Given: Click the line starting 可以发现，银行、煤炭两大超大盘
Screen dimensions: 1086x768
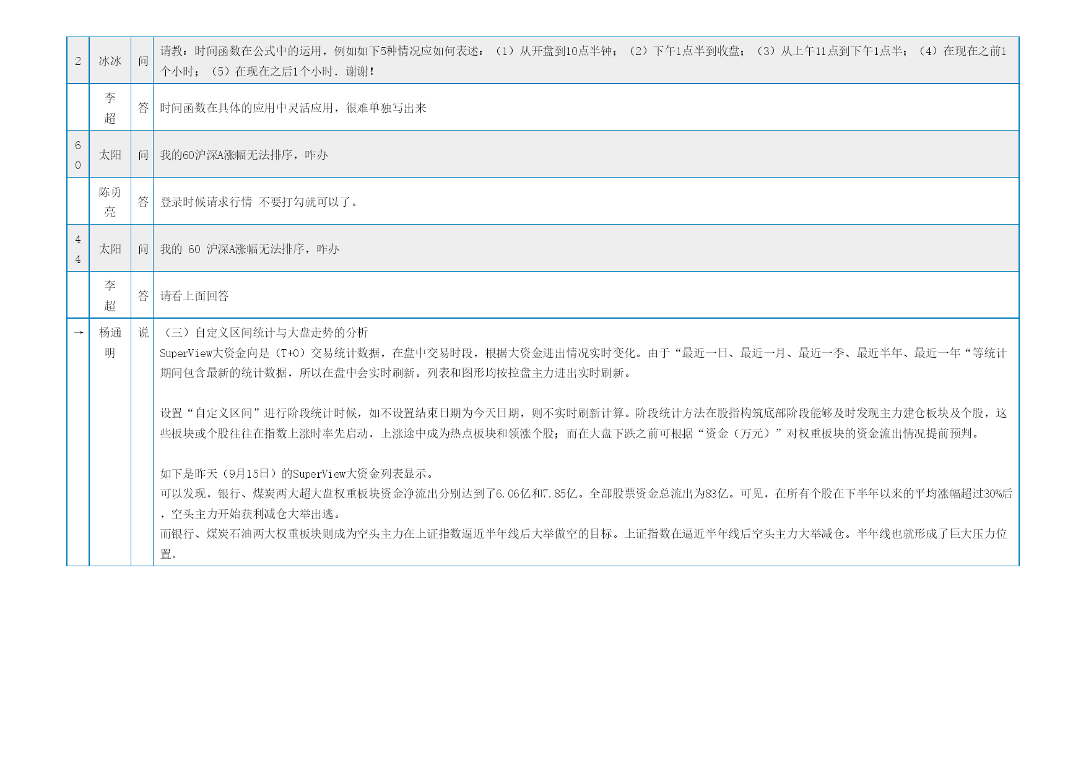Looking at the screenshot, I should [586, 493].
